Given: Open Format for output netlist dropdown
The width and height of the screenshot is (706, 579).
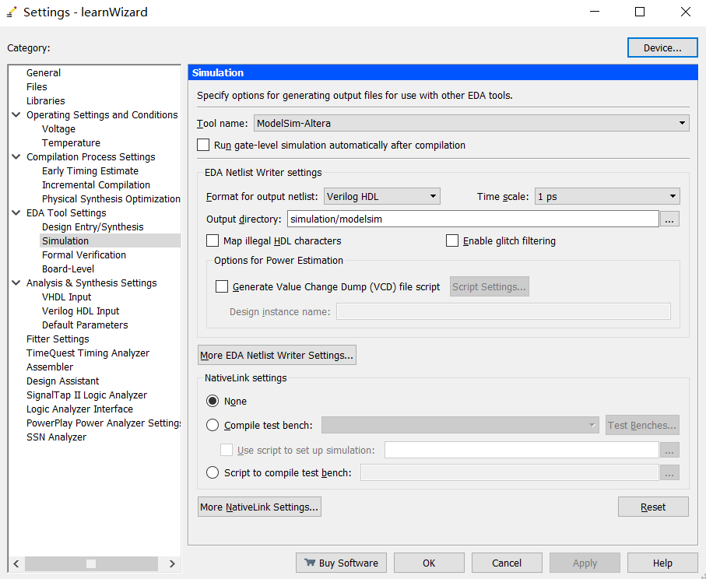Looking at the screenshot, I should coord(382,196).
